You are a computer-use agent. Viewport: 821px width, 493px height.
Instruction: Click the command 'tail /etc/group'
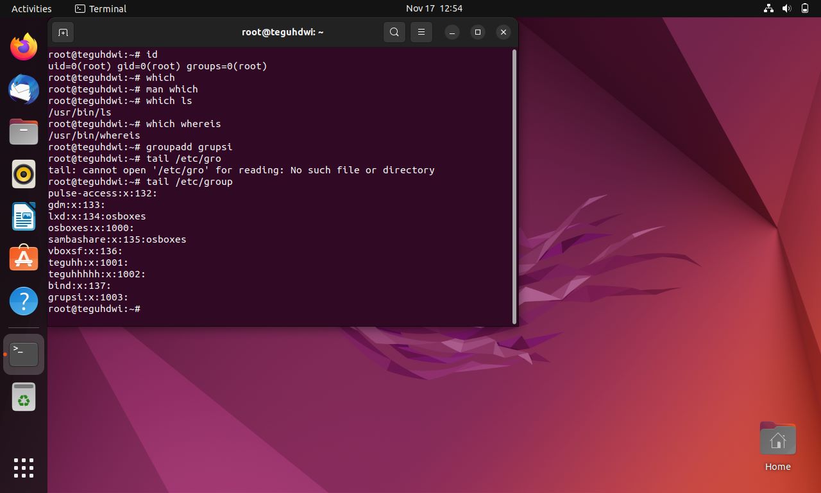[x=189, y=182]
